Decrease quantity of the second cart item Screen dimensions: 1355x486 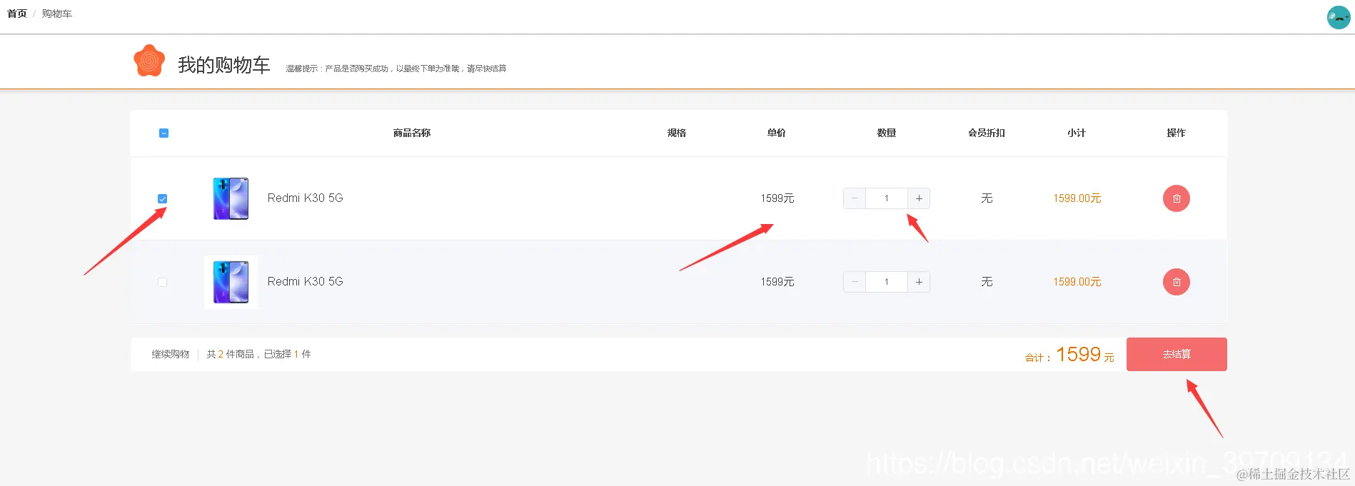[855, 282]
